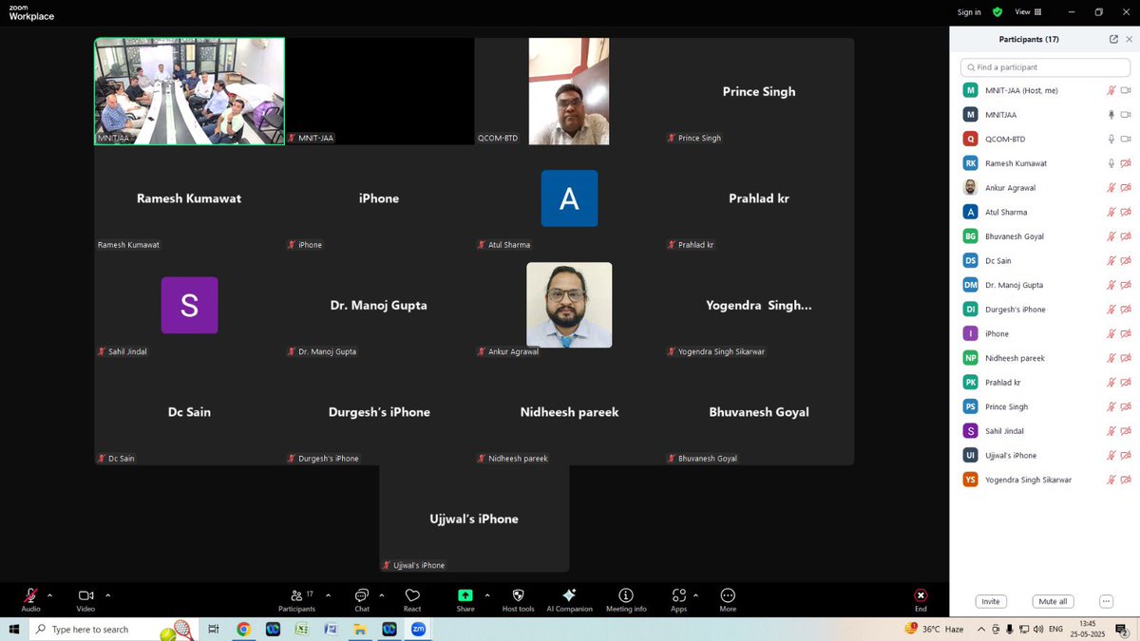Select Dc Sain in the participants list
Image resolution: width=1140 pixels, height=641 pixels.
click(x=1044, y=260)
